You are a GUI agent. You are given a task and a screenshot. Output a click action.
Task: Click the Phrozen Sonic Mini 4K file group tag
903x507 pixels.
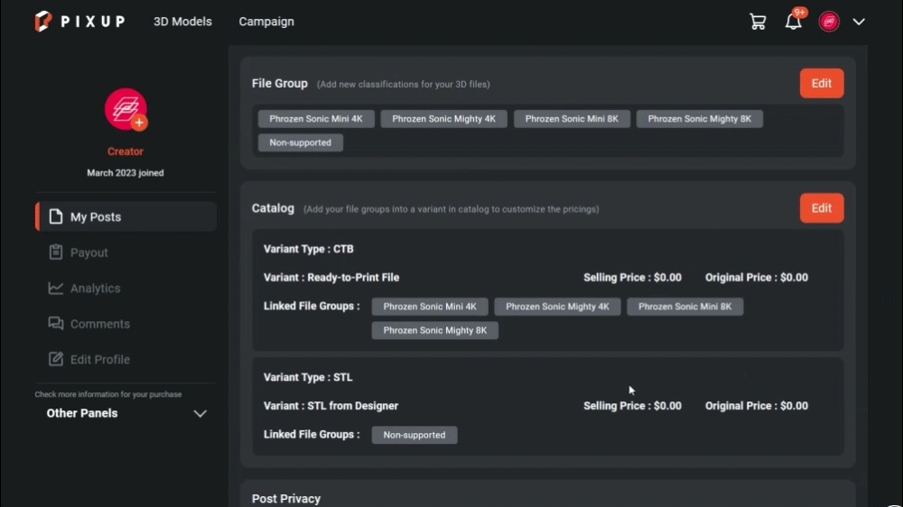point(316,119)
